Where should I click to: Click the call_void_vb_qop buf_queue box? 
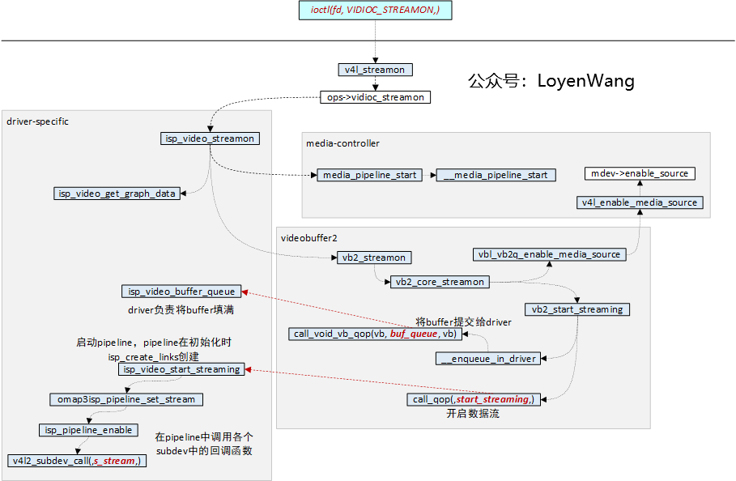[x=372, y=334]
